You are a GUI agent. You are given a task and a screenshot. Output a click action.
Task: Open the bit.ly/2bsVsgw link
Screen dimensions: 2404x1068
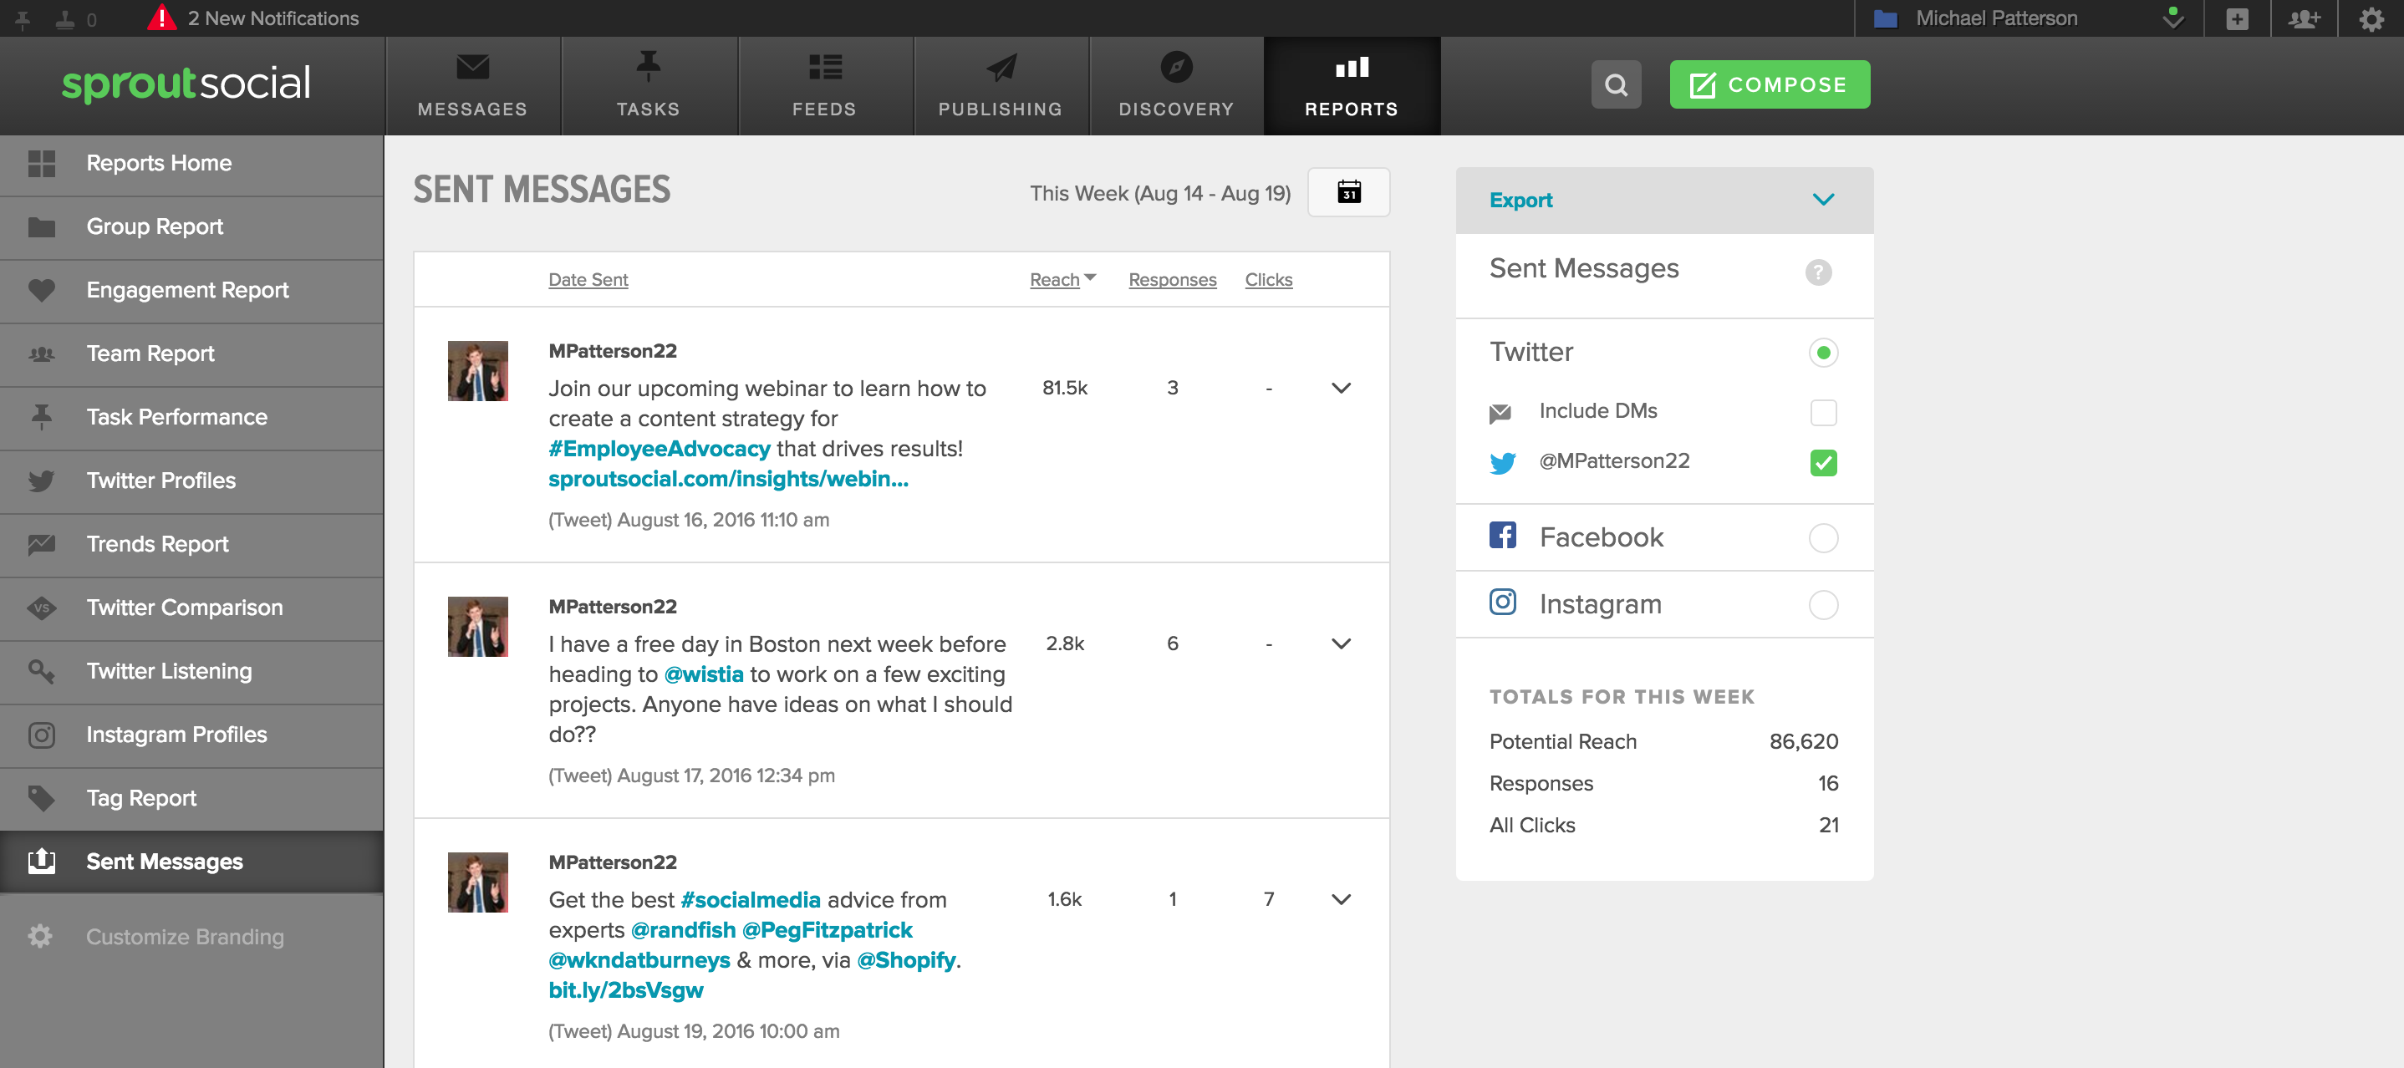[625, 989]
